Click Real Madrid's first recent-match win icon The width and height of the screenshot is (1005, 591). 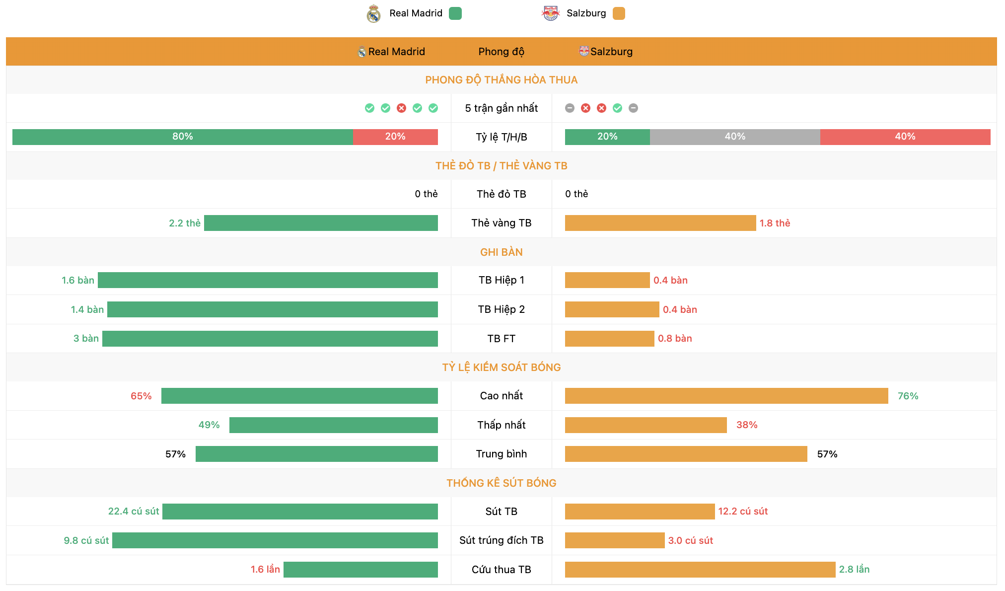pos(369,108)
